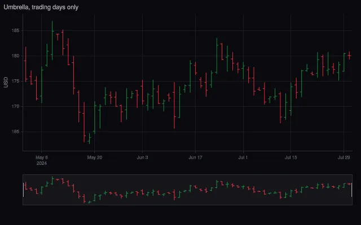Click the first red OHLC bar at chart start

click(x=25, y=64)
